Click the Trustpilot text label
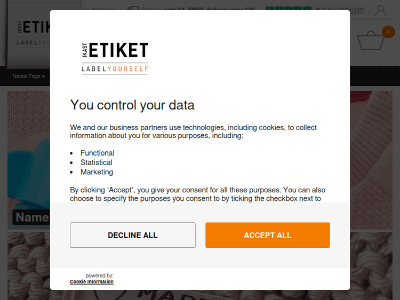400x300 pixels. 357,10
